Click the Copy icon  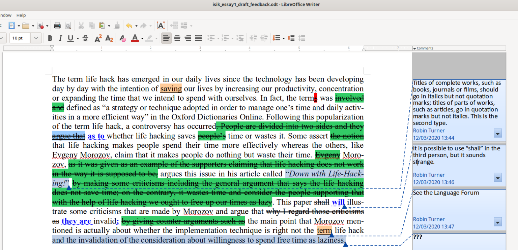click(x=91, y=26)
